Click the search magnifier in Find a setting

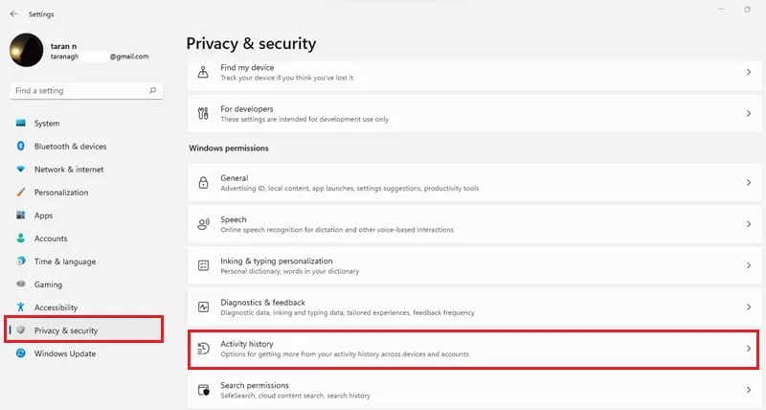(x=153, y=90)
